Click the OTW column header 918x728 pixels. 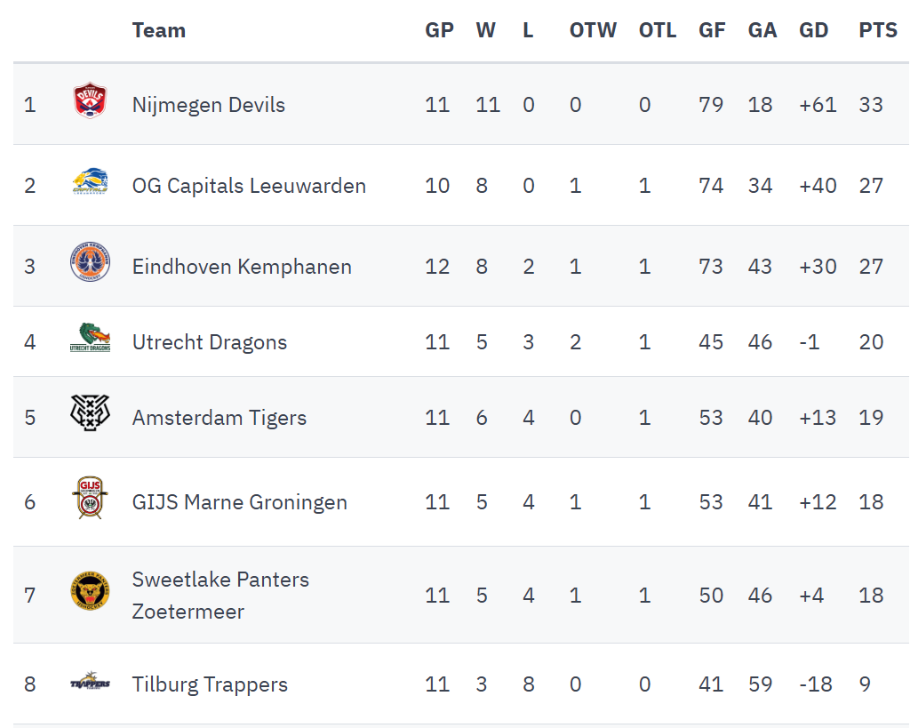click(593, 30)
